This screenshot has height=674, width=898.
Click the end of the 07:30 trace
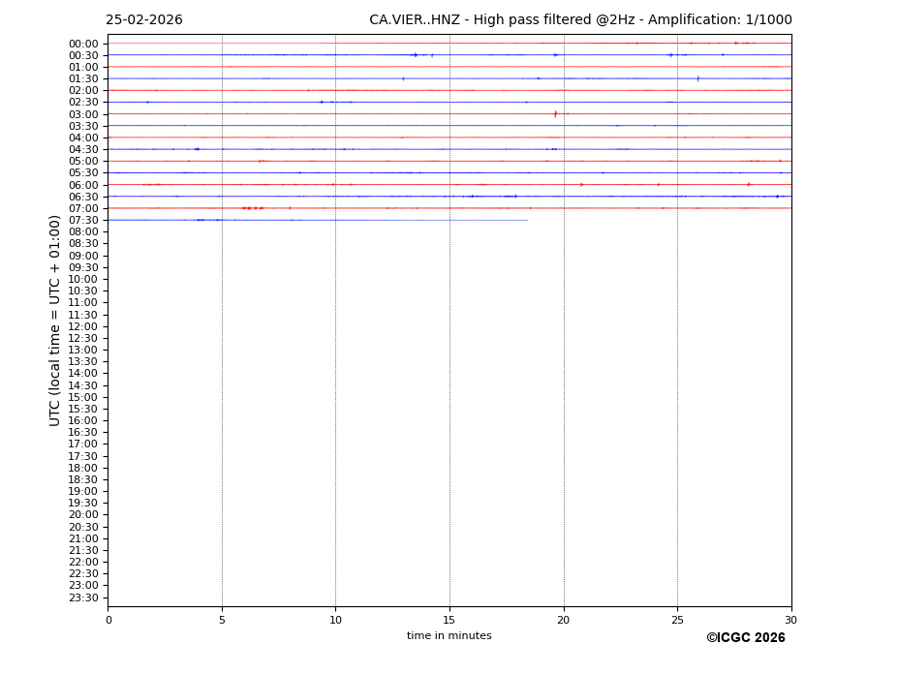tap(527, 220)
